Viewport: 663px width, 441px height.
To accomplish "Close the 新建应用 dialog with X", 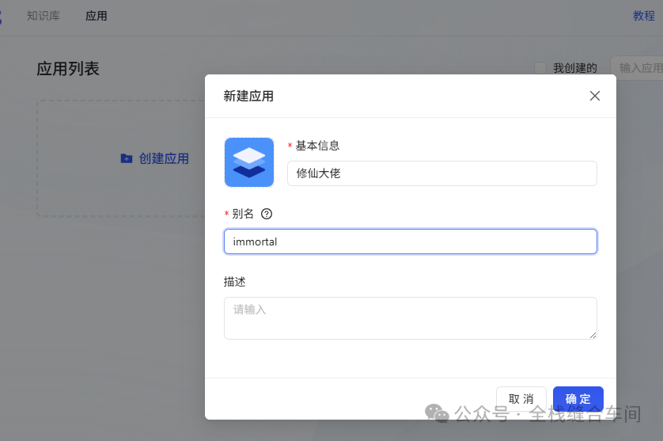I will 594,96.
